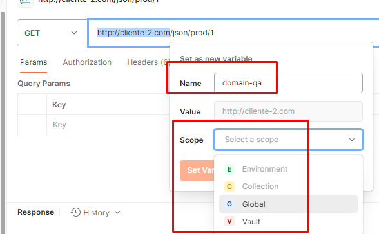Switch to the Params tab
This screenshot has width=379, height=234.
(34, 62)
